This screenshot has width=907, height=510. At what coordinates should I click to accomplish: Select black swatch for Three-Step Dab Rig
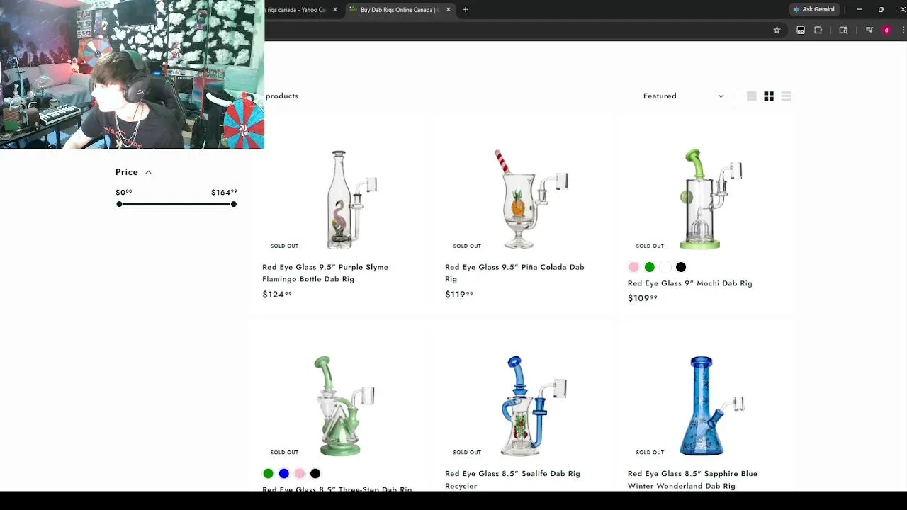[315, 473]
